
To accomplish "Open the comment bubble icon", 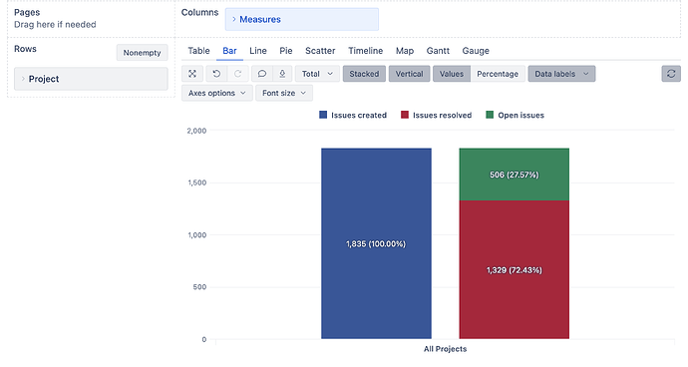I will click(262, 74).
